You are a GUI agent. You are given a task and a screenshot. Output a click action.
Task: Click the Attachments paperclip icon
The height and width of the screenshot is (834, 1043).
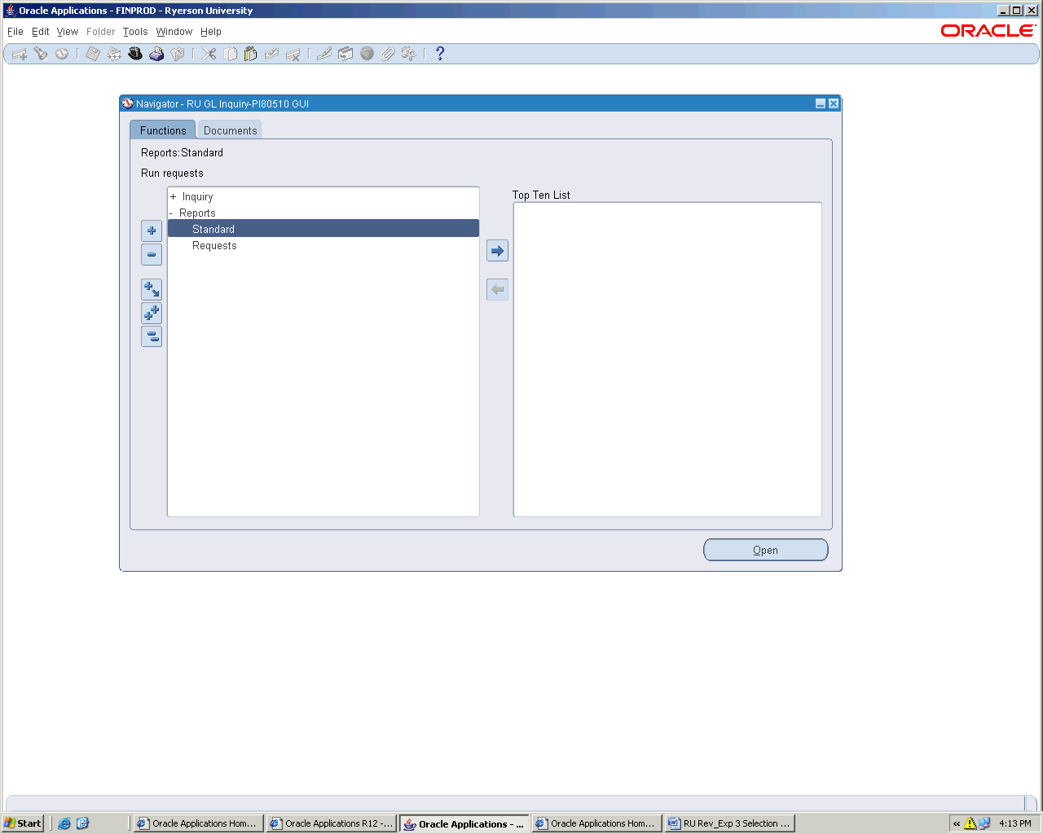pos(388,54)
